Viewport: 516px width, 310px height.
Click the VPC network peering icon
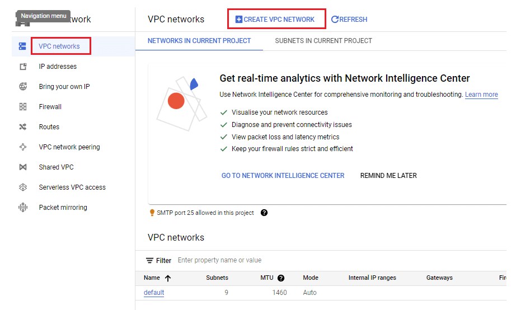[23, 147]
